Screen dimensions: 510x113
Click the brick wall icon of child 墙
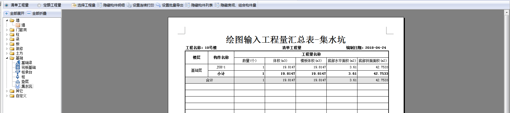tap(18, 25)
